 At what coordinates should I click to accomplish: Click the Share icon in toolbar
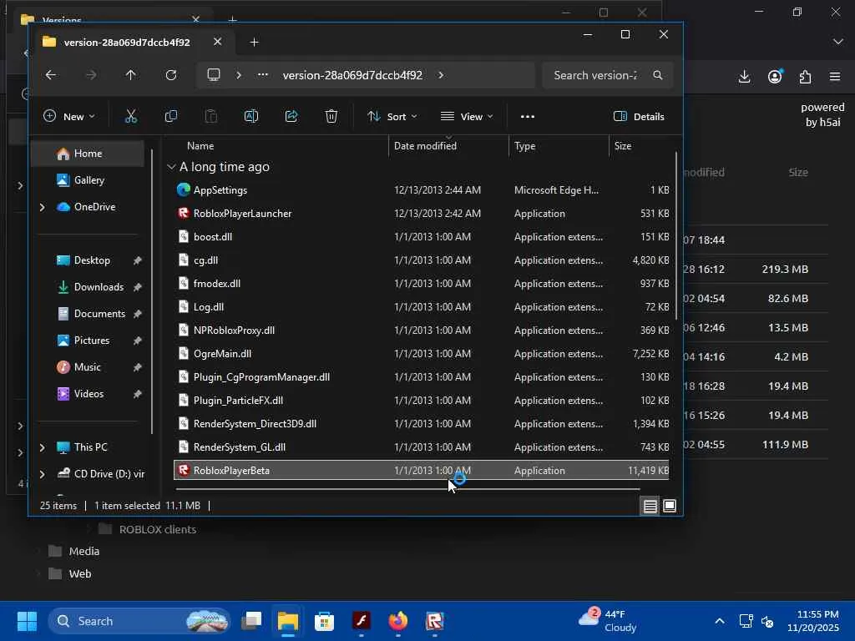click(x=291, y=116)
